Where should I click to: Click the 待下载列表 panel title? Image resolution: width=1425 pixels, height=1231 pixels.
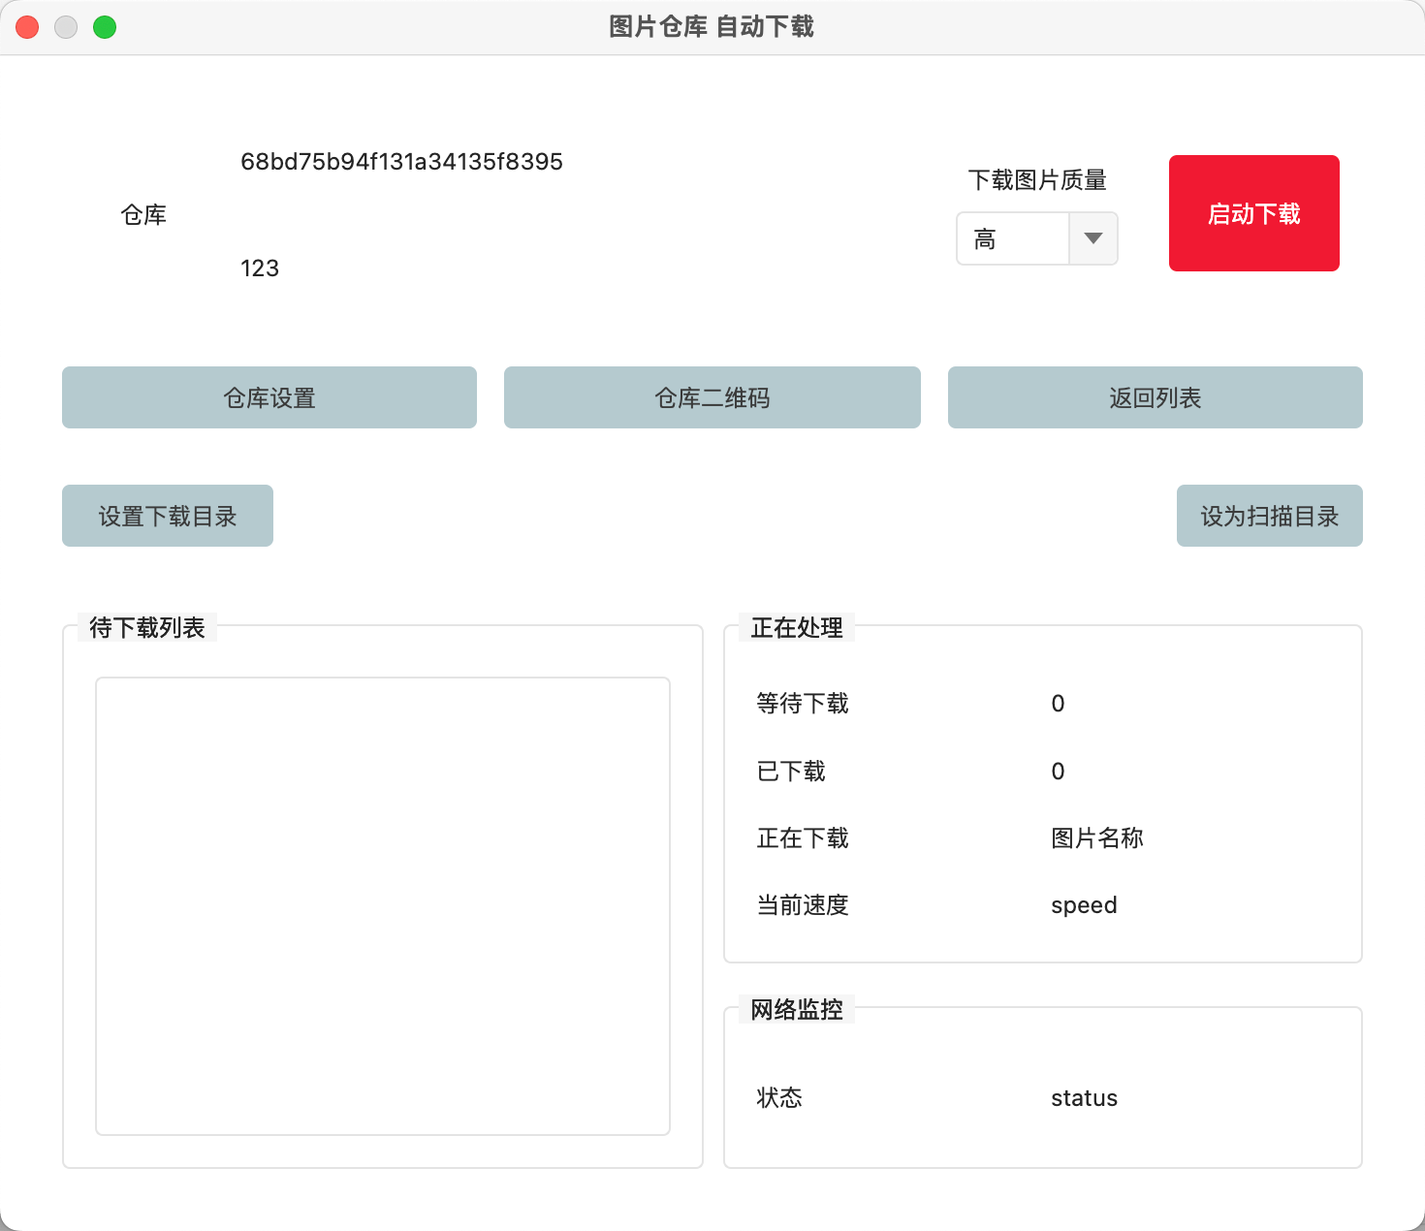click(146, 627)
